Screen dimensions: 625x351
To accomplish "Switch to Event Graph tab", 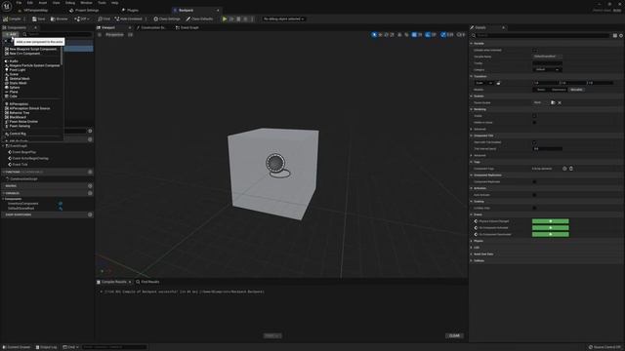I will point(187,28).
